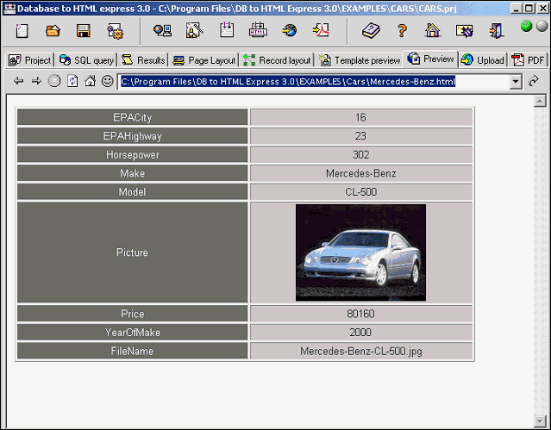Screen dimensions: 551x430
Task: Open project using the orange folder icon
Action: pos(53,31)
